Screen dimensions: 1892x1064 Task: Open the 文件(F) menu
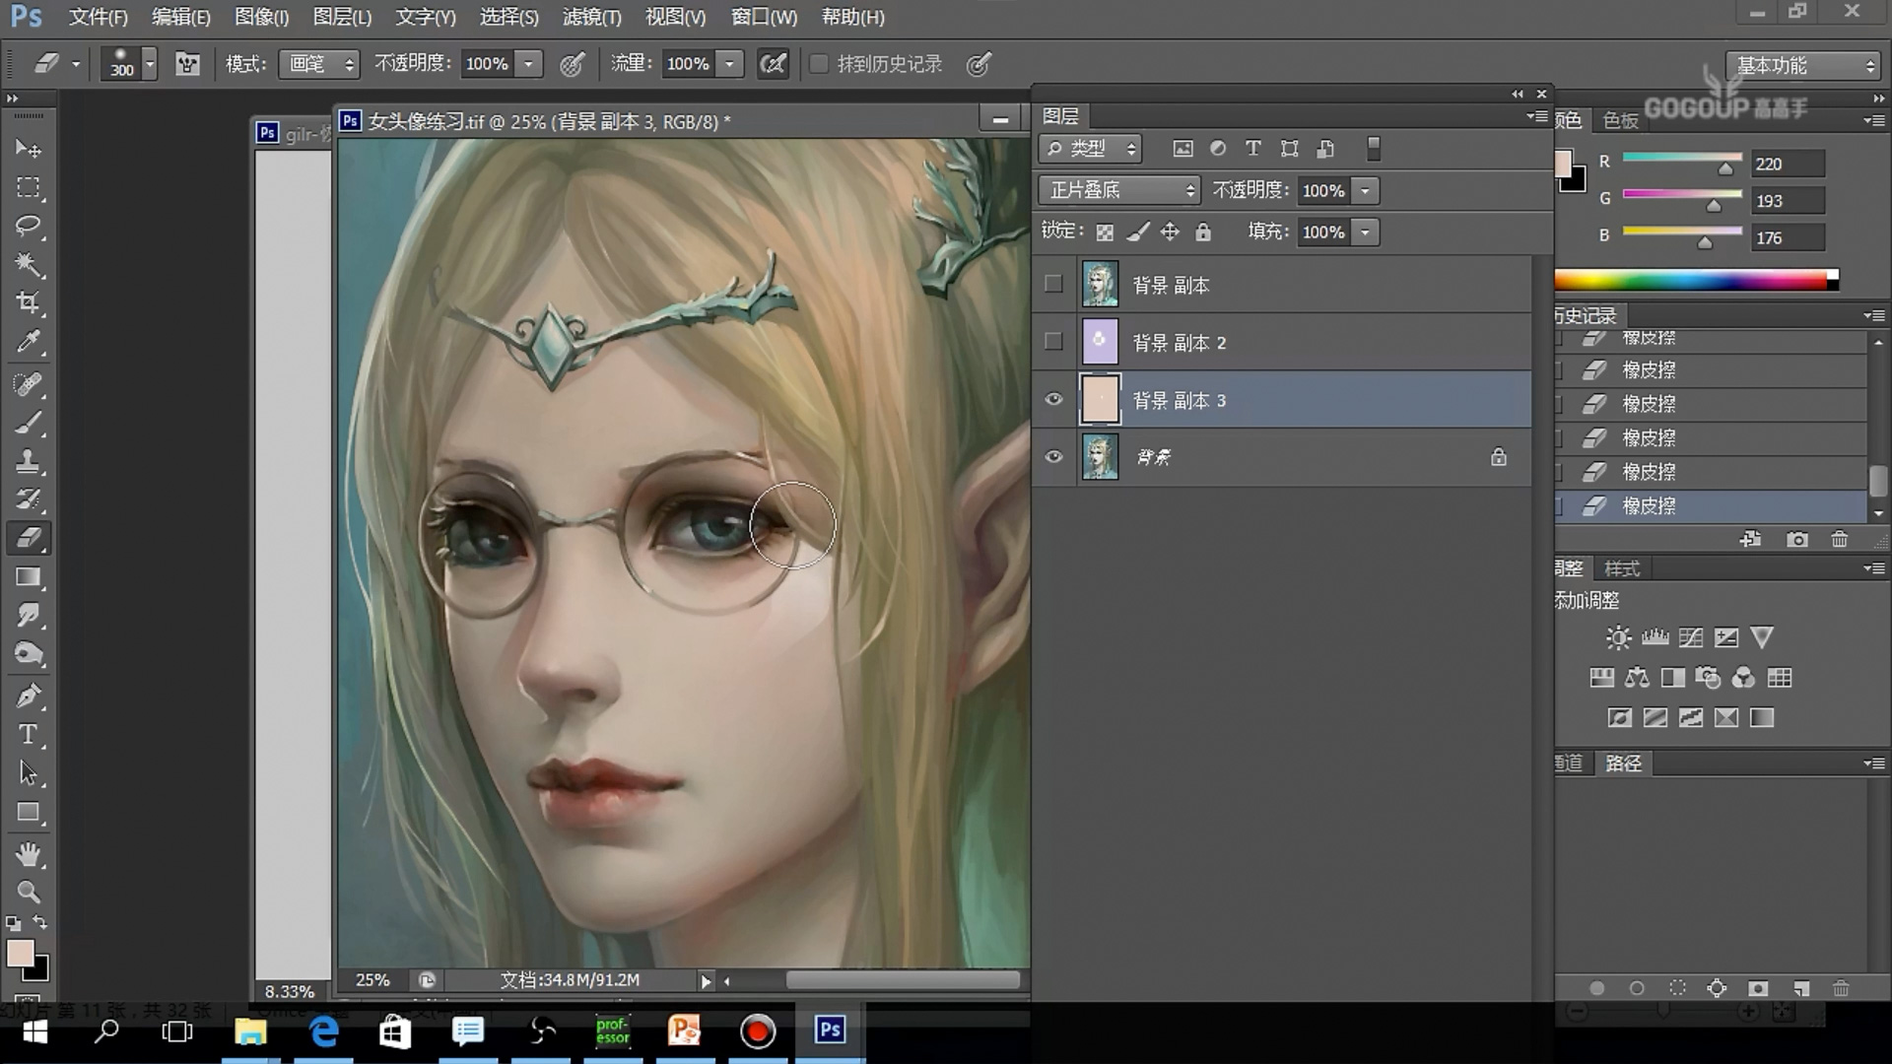pos(98,17)
